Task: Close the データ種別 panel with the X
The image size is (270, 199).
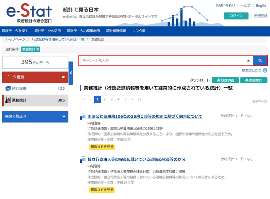Action: 63,77
